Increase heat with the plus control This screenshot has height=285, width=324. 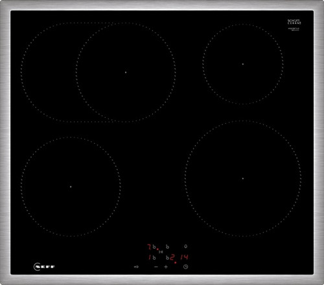coord(166,267)
